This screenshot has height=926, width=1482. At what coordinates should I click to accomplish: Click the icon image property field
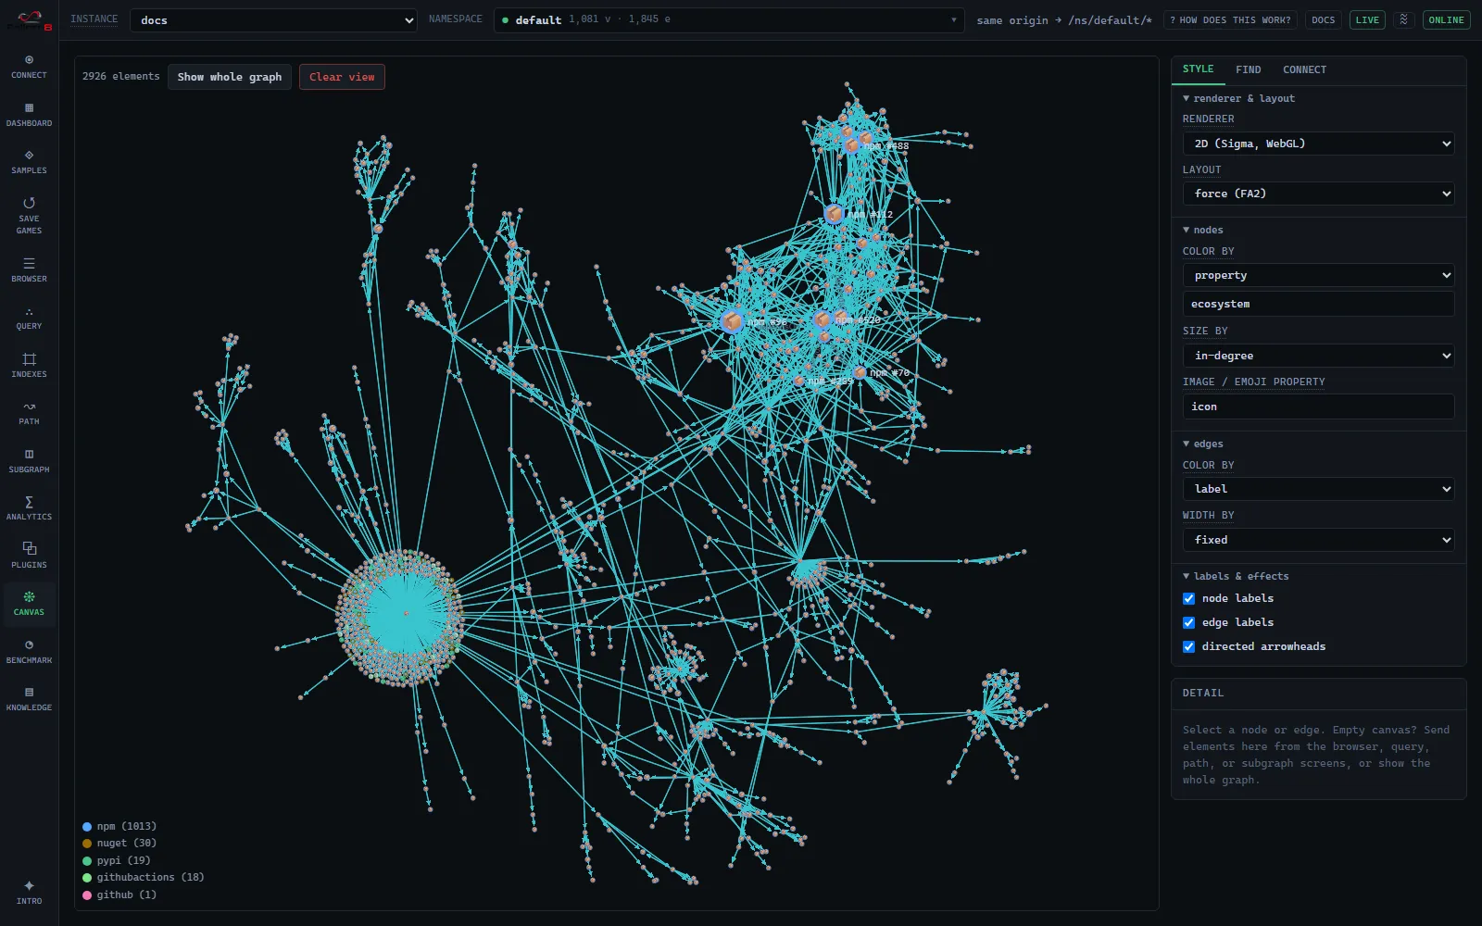point(1318,407)
